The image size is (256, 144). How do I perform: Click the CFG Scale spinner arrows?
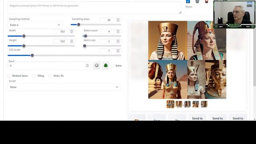[x=118, y=51]
